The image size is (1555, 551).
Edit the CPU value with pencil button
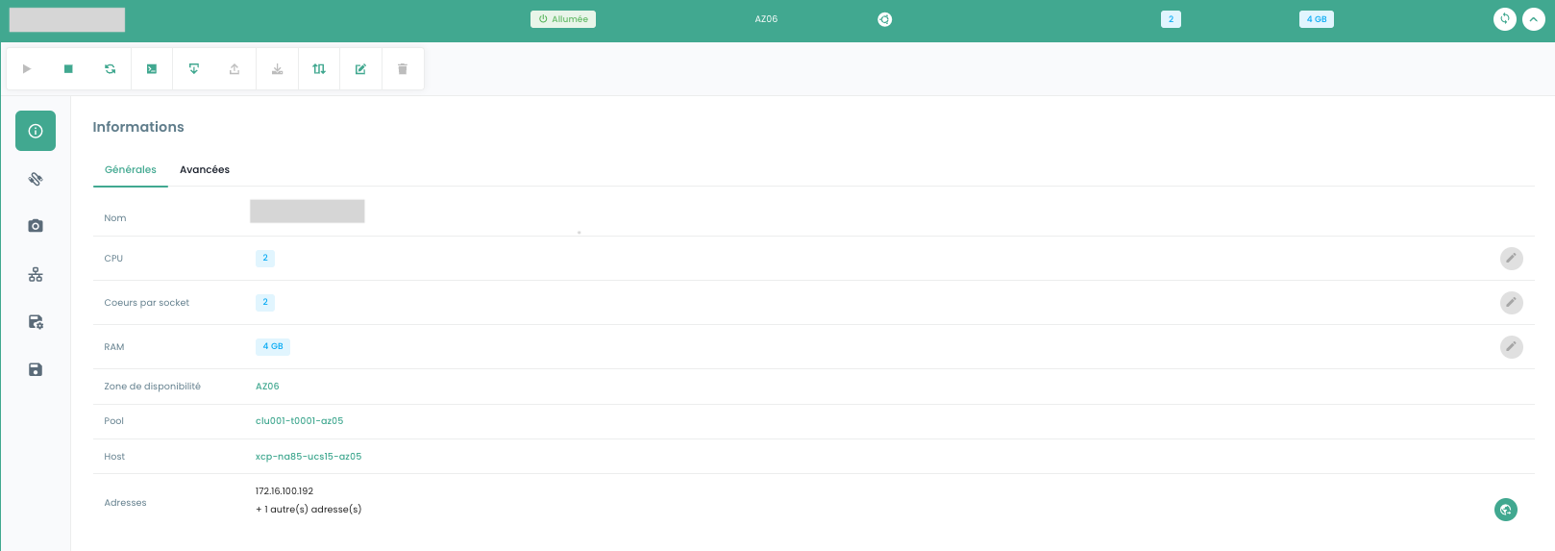pyautogui.click(x=1511, y=258)
